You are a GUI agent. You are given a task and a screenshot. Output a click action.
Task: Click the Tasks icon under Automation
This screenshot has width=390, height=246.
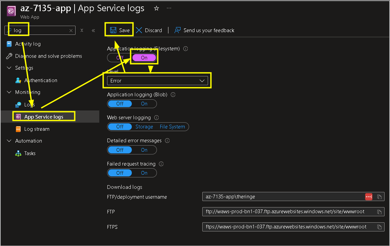coord(18,153)
